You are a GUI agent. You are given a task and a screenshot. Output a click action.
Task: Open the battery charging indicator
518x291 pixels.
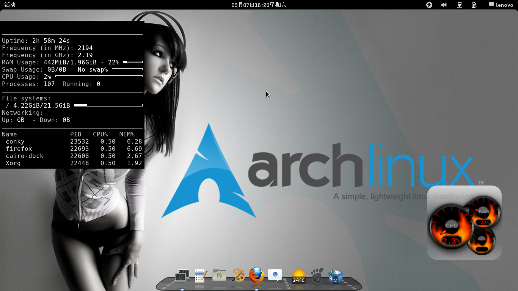pos(474,5)
